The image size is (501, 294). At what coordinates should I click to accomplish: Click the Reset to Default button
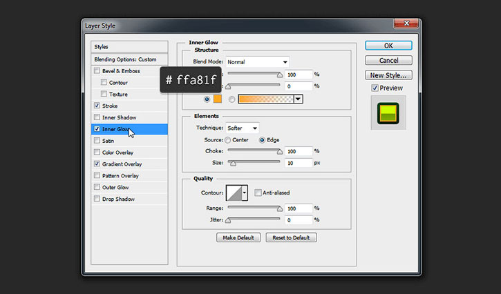pos(291,237)
